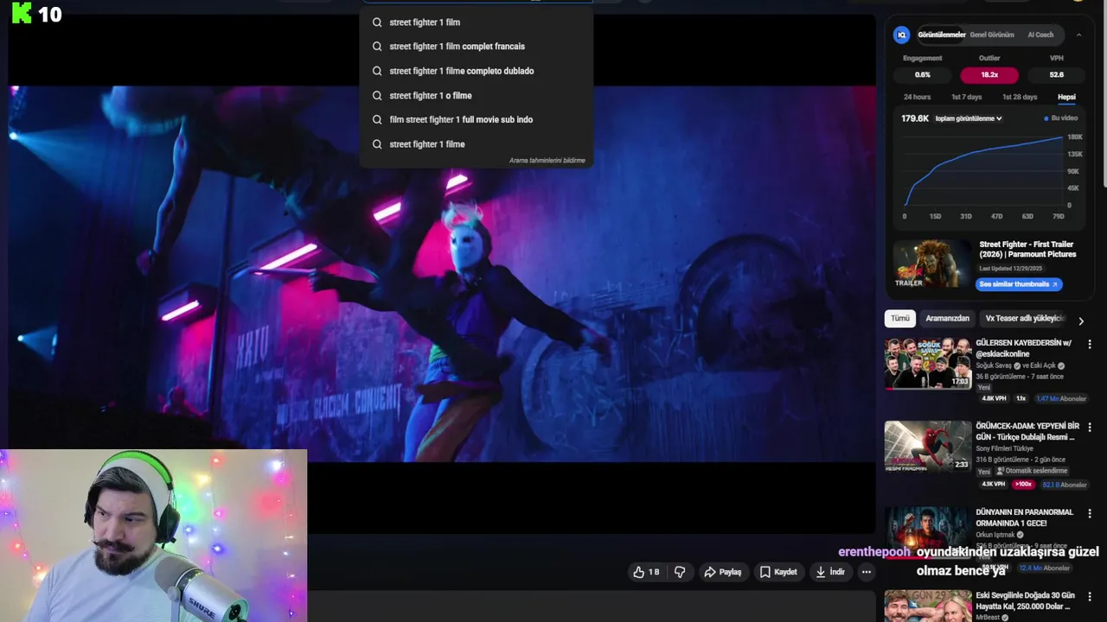Click the thumbs-up like button showing 1 B
Screen dimensions: 1107x622
click(646, 572)
